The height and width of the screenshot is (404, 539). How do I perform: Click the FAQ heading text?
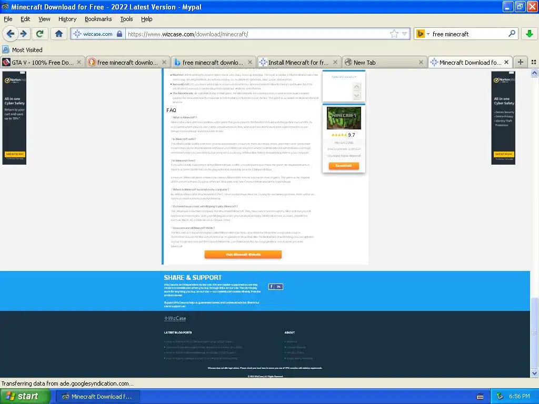pos(171,110)
